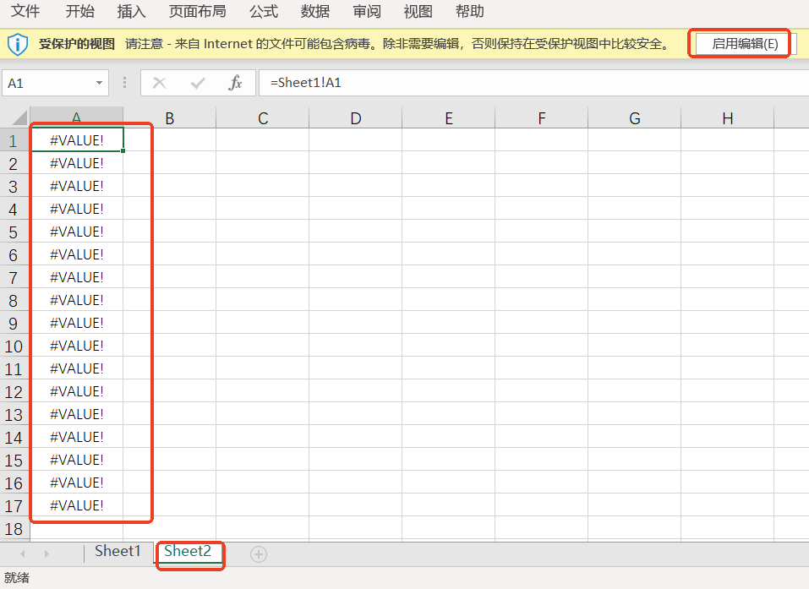Image resolution: width=809 pixels, height=589 pixels.
Task: Open the 文件 menu
Action: pos(25,12)
